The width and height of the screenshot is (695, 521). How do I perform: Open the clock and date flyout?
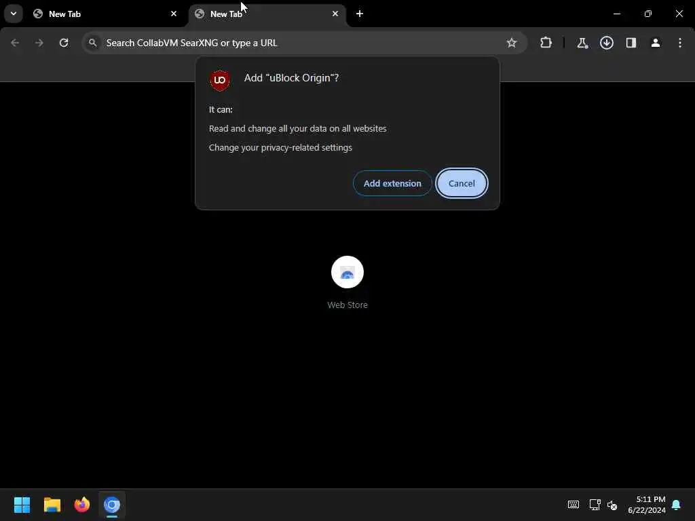(647, 505)
